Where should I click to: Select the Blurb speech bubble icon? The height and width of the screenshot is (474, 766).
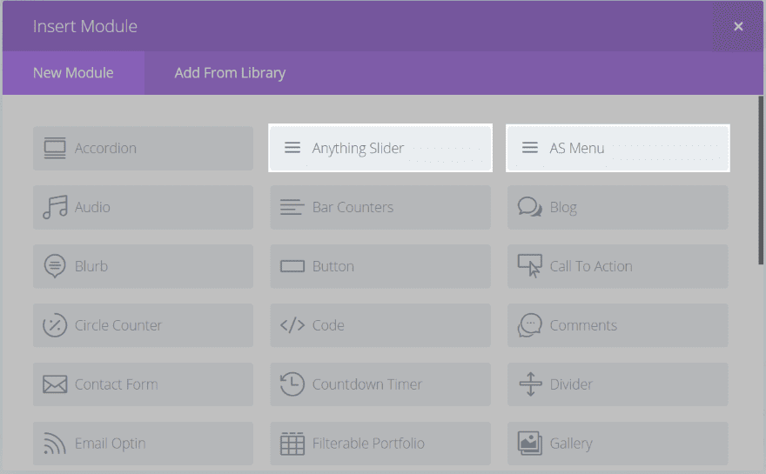point(55,266)
